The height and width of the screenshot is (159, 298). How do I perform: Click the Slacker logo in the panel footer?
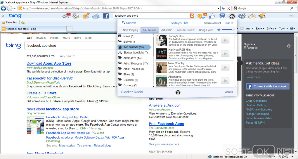pyautogui.click(x=178, y=92)
